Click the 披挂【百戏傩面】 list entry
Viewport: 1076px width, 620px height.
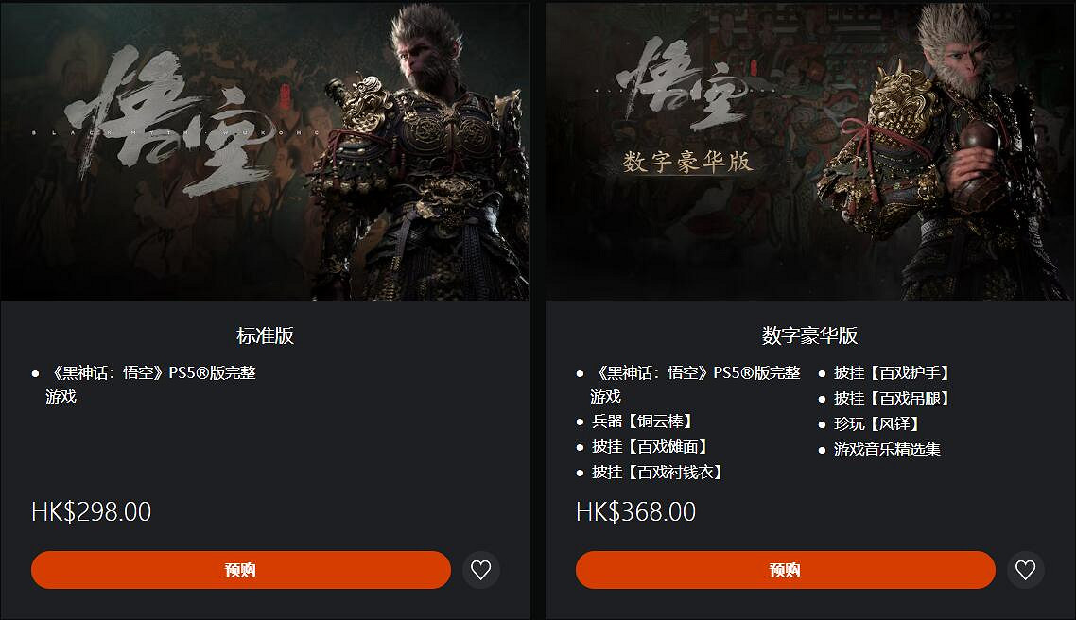point(651,446)
